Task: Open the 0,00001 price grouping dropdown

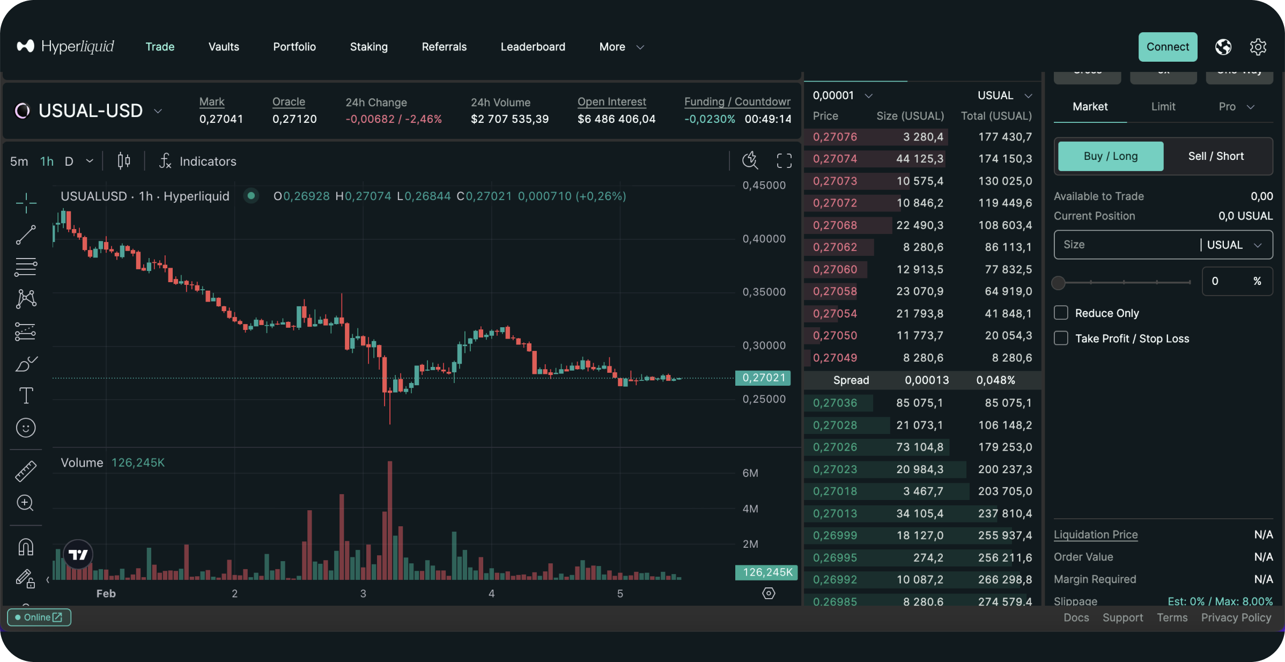Action: [843, 95]
